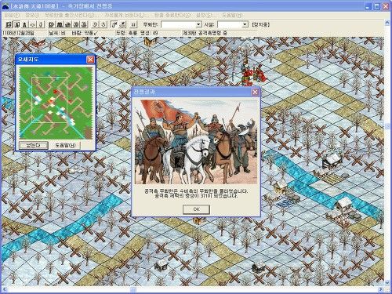
Task: Click the thirteenth toolbar icon from the left
Action: (114, 24)
